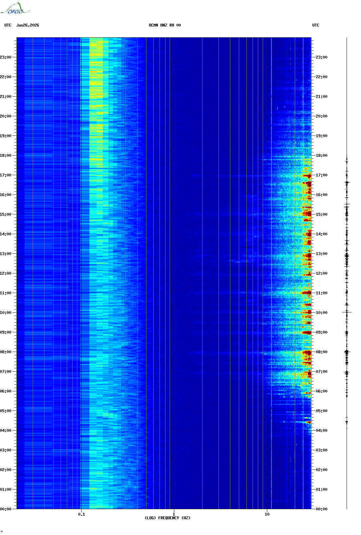Click 11:00 on the left time axis
Image resolution: width=361 pixels, height=535 pixels.
coord(6,293)
